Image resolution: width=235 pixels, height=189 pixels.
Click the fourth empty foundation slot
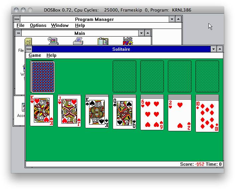point(207,76)
